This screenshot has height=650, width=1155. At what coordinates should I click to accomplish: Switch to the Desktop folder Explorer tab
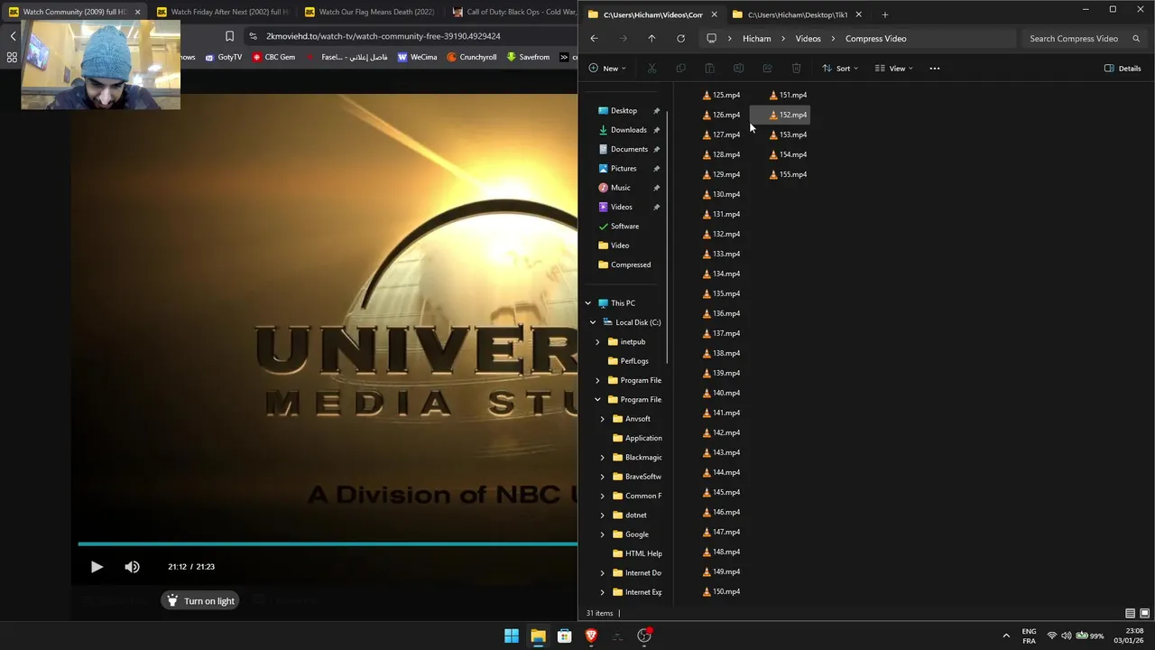click(x=796, y=14)
